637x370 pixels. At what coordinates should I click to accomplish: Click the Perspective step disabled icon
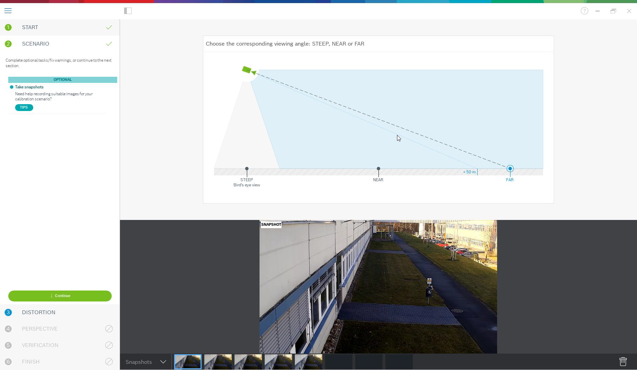tap(109, 329)
